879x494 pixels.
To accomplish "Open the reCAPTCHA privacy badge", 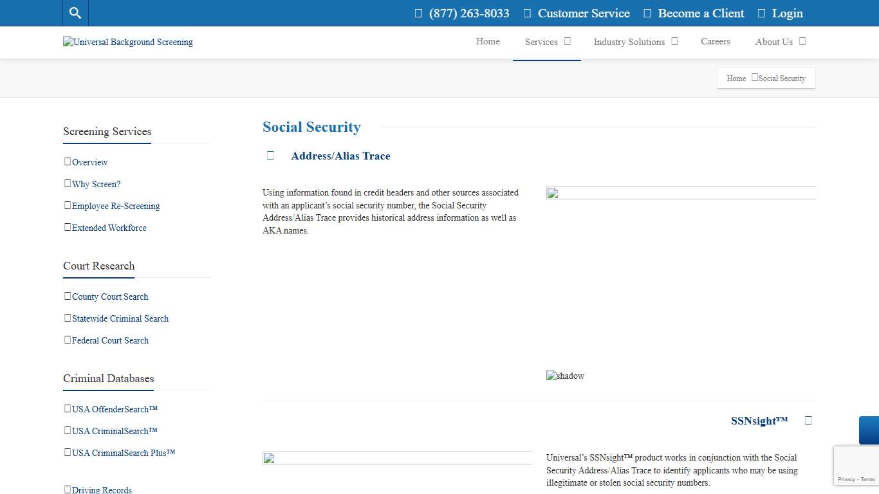I will [x=856, y=465].
